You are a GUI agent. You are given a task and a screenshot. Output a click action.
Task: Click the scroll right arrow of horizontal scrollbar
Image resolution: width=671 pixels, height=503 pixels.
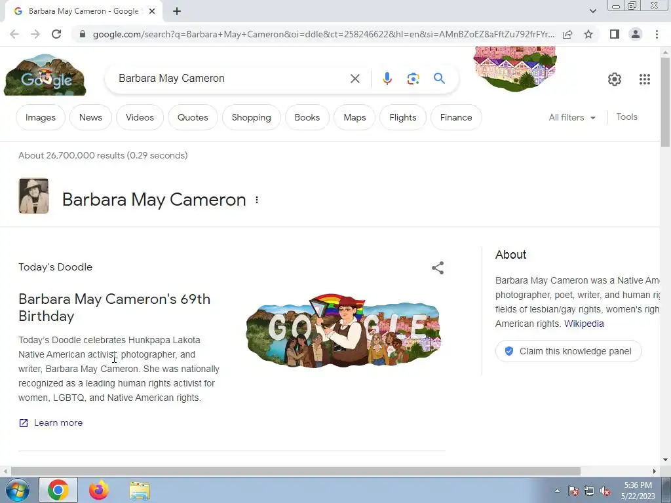655,471
